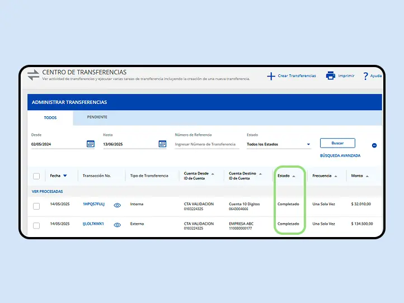Sort by Estado column arrow

(x=293, y=176)
